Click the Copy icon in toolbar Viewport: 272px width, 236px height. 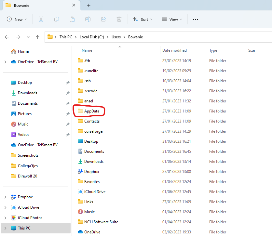click(x=57, y=20)
